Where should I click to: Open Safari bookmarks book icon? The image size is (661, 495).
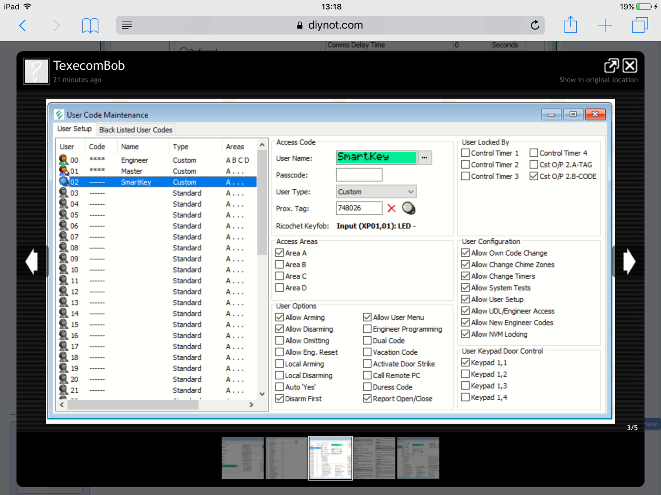90,26
